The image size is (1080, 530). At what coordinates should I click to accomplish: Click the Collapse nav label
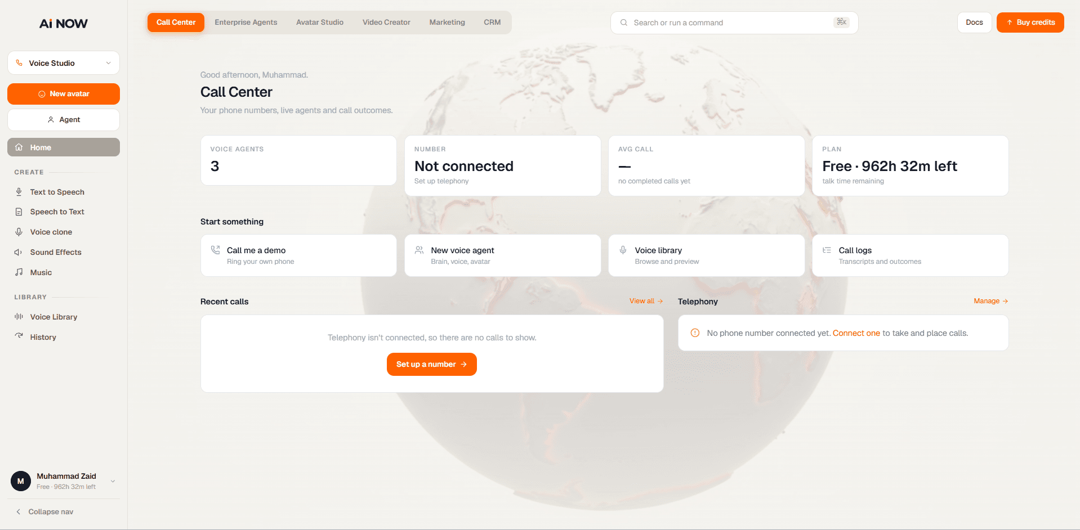click(x=51, y=511)
